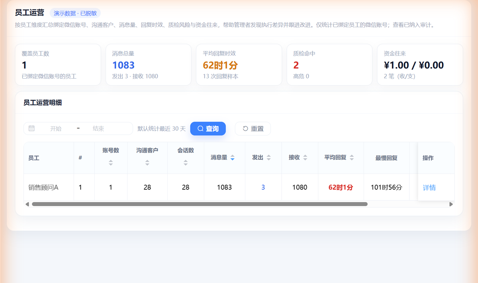Click the 重置 reset button
The image size is (478, 283).
click(253, 129)
